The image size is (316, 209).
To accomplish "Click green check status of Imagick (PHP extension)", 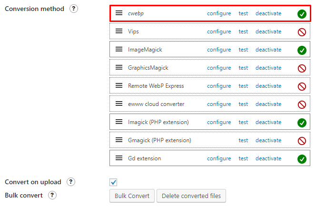I will pos(302,123).
